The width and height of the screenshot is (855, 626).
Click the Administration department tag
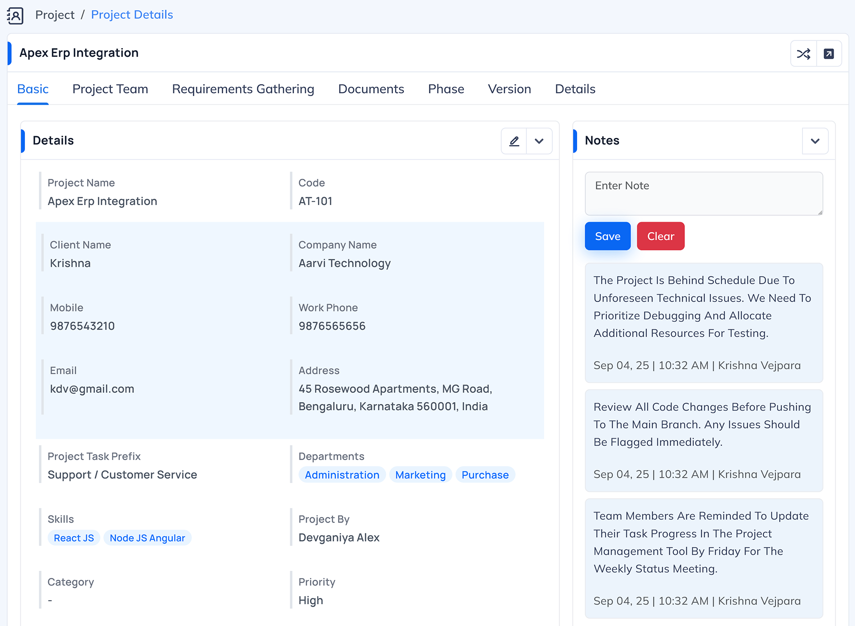(342, 475)
